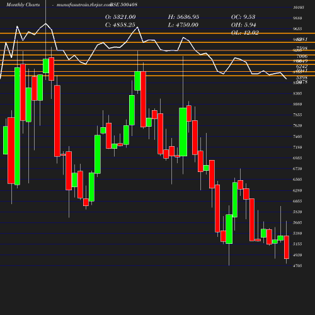This screenshot has width=315, height=315.
Task: Click the 6055 price axis label
Action: click(x=297, y=201)
